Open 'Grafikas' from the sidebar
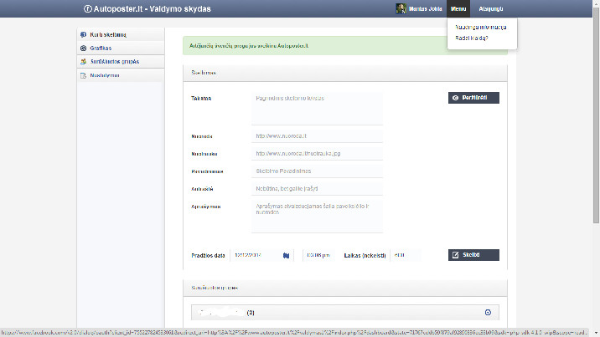600x337 pixels. pos(101,49)
